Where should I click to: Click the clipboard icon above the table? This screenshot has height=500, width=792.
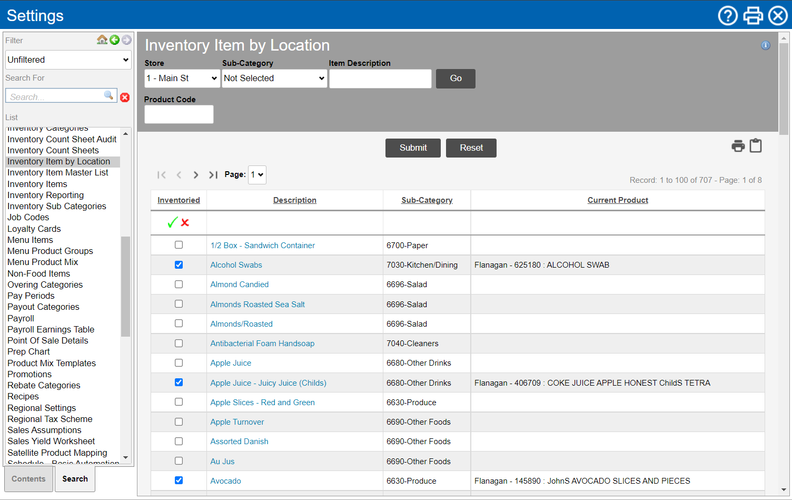click(x=756, y=146)
